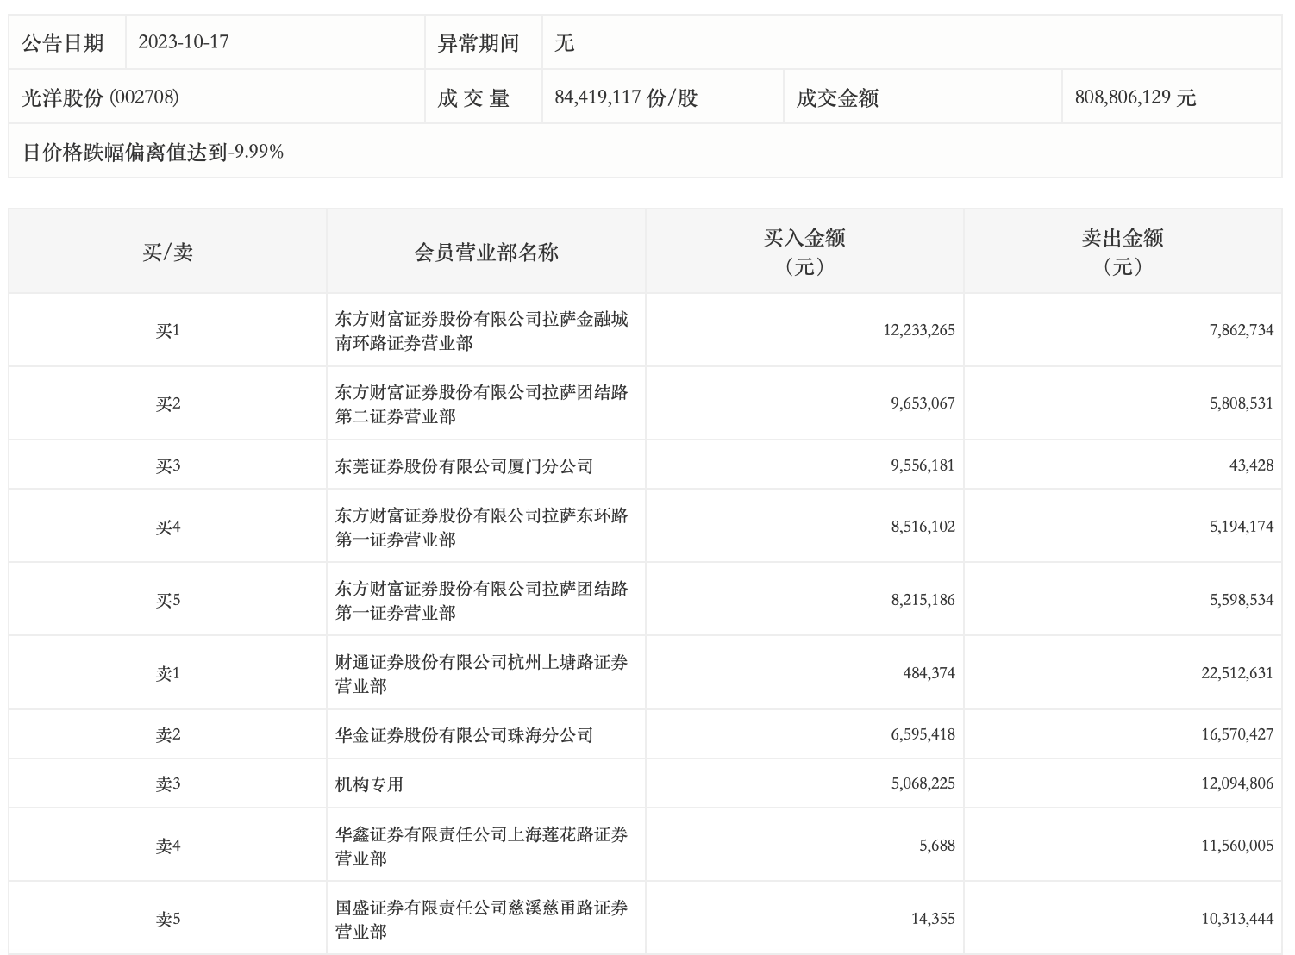
Task: Click the 卖1 sell amount 22,512,631
Action: pyautogui.click(x=1236, y=673)
